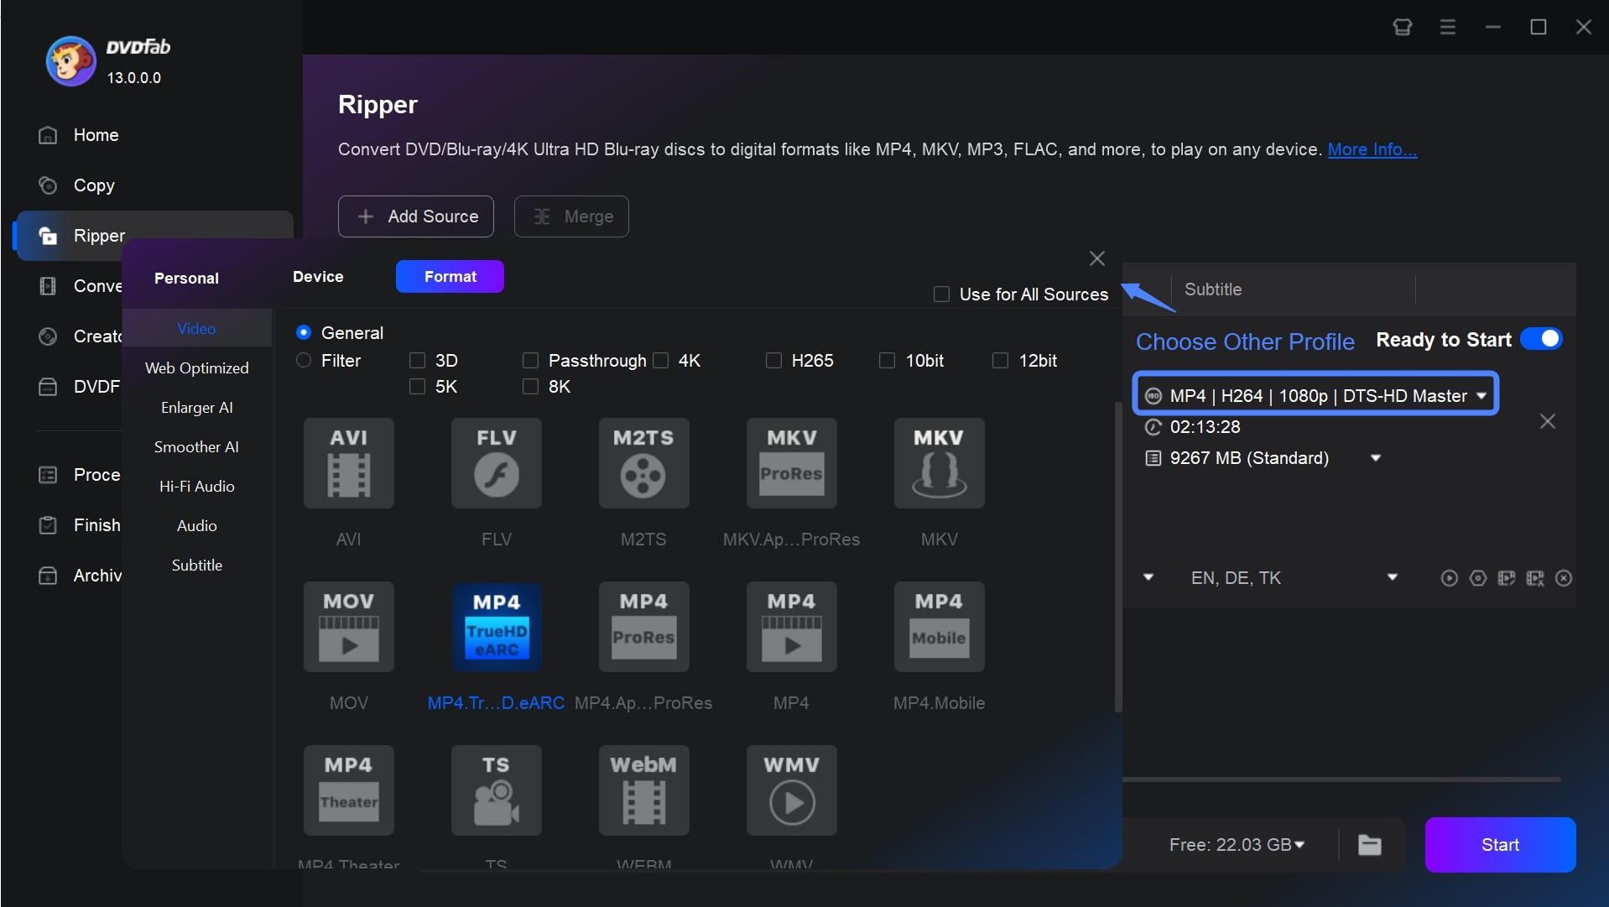Open the More Info link
The height and width of the screenshot is (907, 1609).
1372,149
